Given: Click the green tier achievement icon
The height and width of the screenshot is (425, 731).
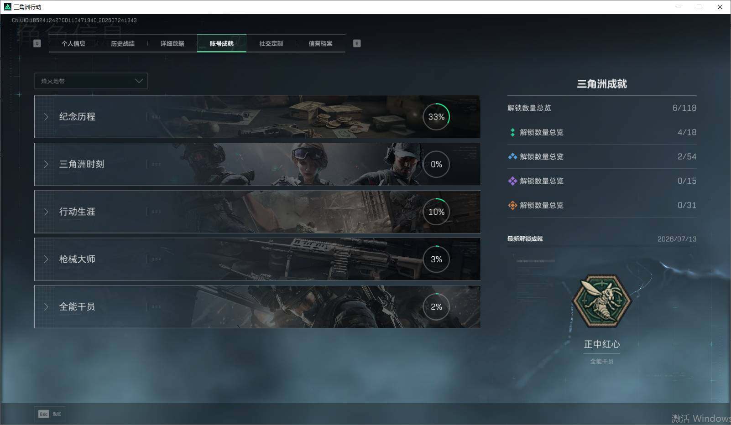Looking at the screenshot, I should click(512, 132).
